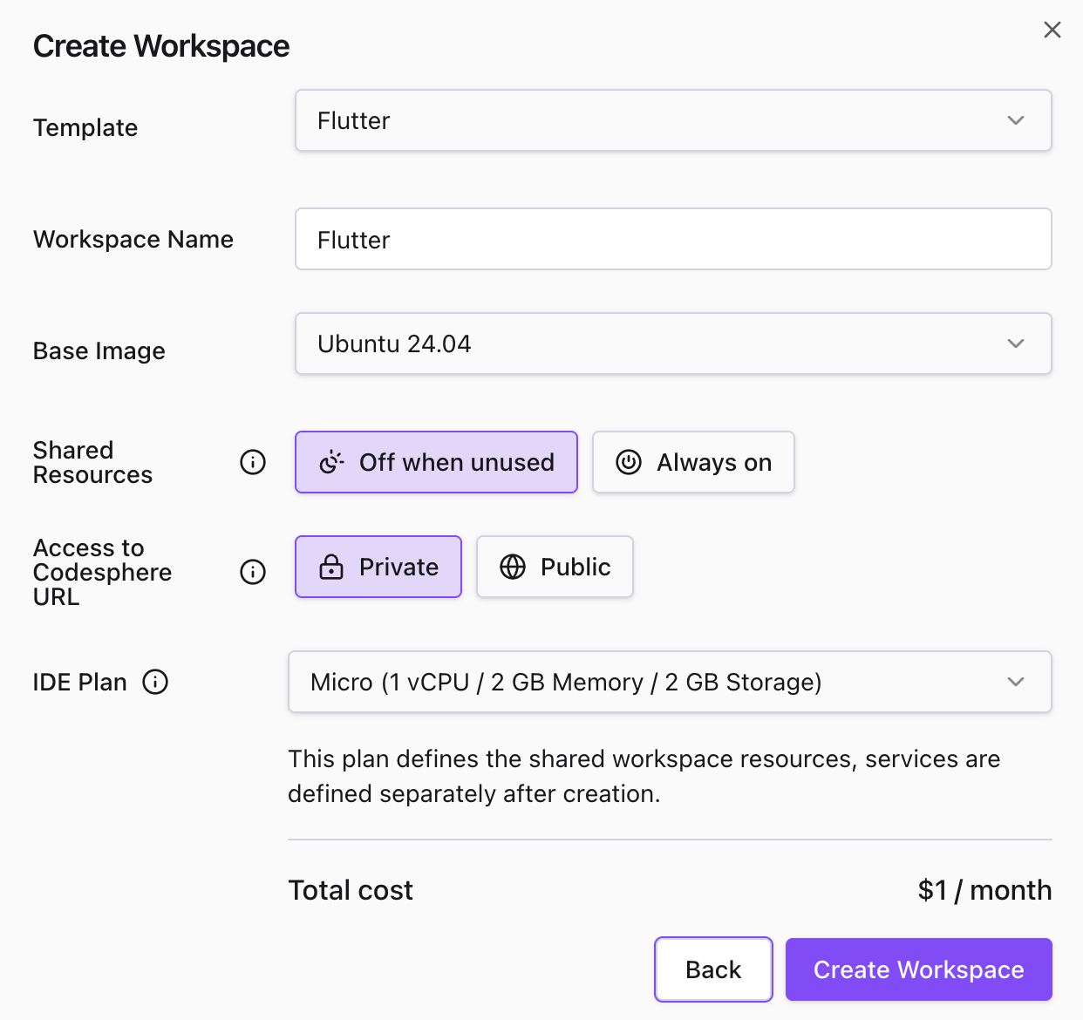Close the Create Workspace dialog with the X
Screen dimensions: 1083x1020
click(1052, 29)
